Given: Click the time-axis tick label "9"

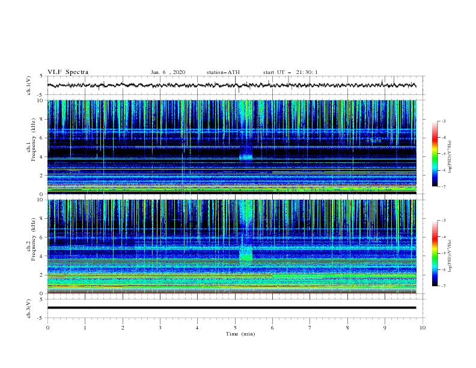Looking at the screenshot, I should (x=385, y=328).
